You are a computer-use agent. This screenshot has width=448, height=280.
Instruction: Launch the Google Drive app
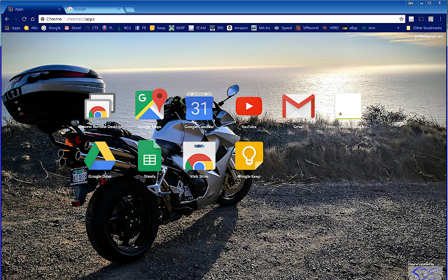(x=99, y=156)
